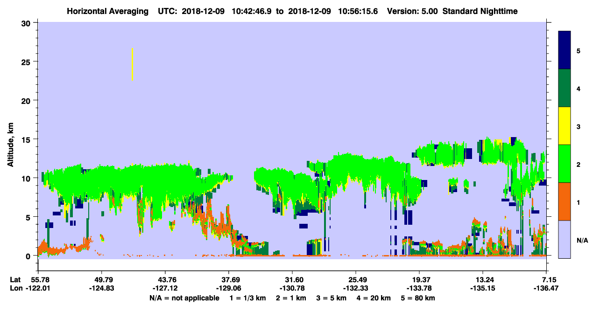The height and width of the screenshot is (311, 607).
Task: Click the dark blue colorbar segment labeled 5
Action: pos(565,50)
